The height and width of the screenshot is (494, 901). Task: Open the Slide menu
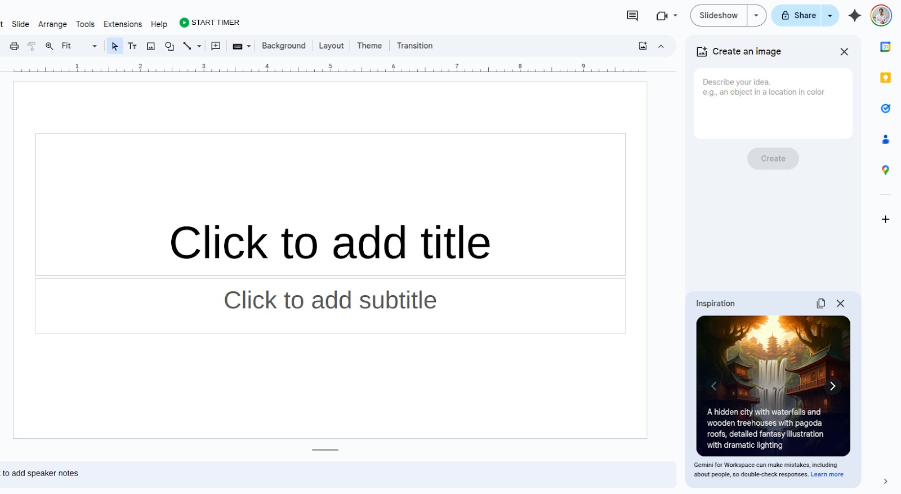20,24
